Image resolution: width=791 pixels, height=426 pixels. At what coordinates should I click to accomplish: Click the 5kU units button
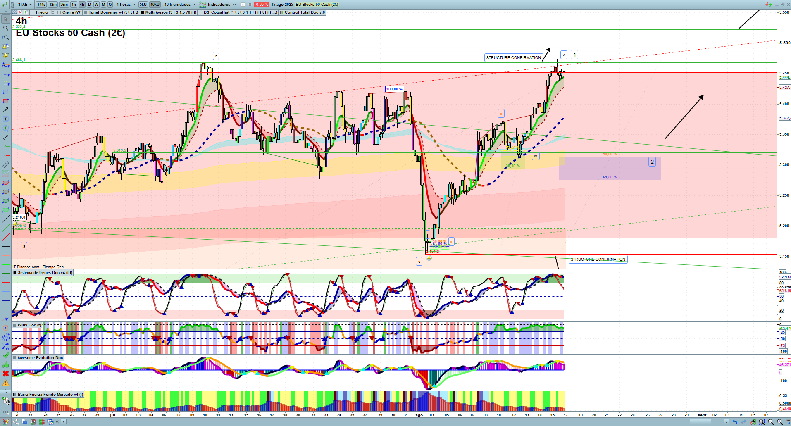[x=143, y=5]
